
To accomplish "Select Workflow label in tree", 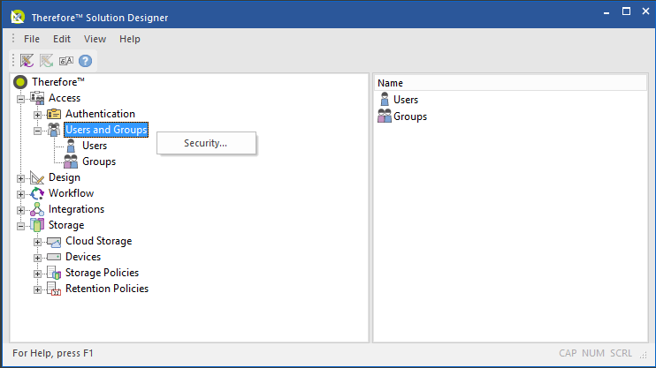I will (71, 193).
